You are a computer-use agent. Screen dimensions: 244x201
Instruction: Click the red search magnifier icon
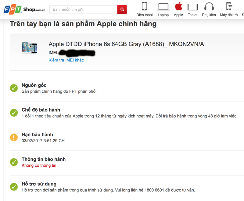click(x=122, y=9)
